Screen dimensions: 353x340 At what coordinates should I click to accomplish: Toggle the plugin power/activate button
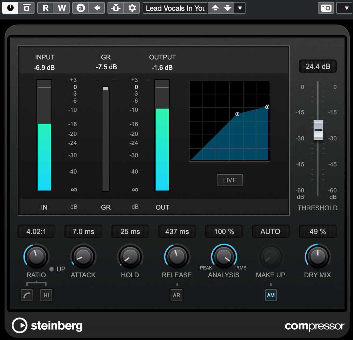10,8
